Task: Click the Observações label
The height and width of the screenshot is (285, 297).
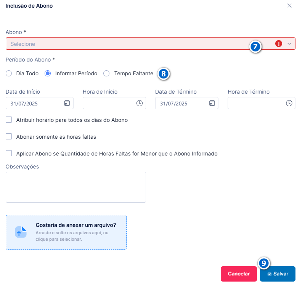Action: click(22, 167)
